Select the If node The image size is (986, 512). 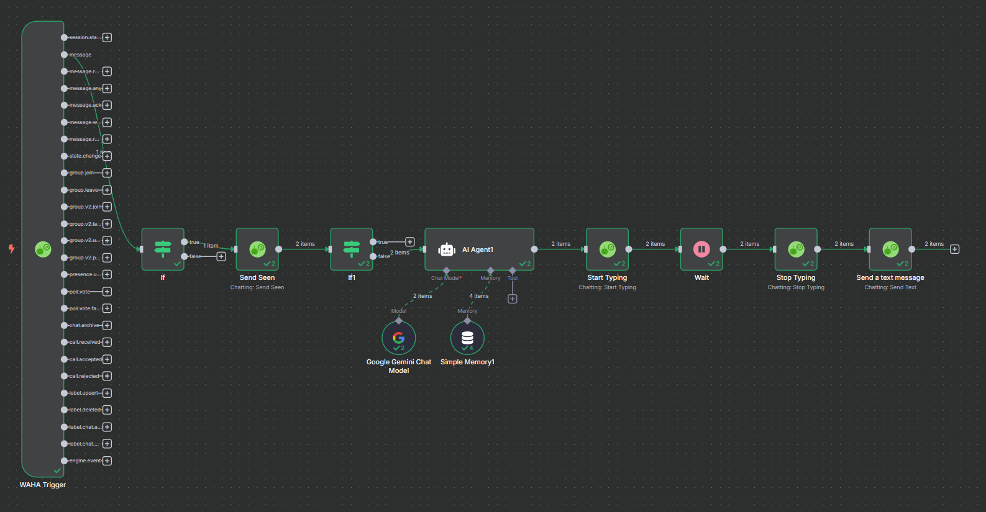[x=163, y=249]
